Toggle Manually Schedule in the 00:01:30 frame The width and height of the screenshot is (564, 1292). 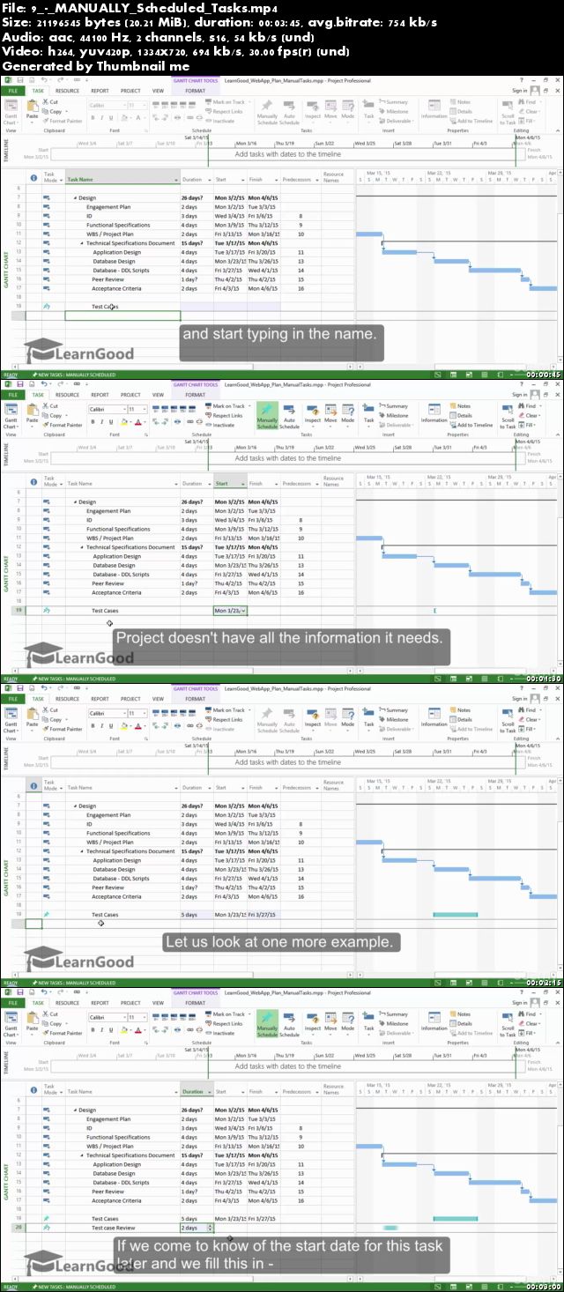click(x=267, y=413)
